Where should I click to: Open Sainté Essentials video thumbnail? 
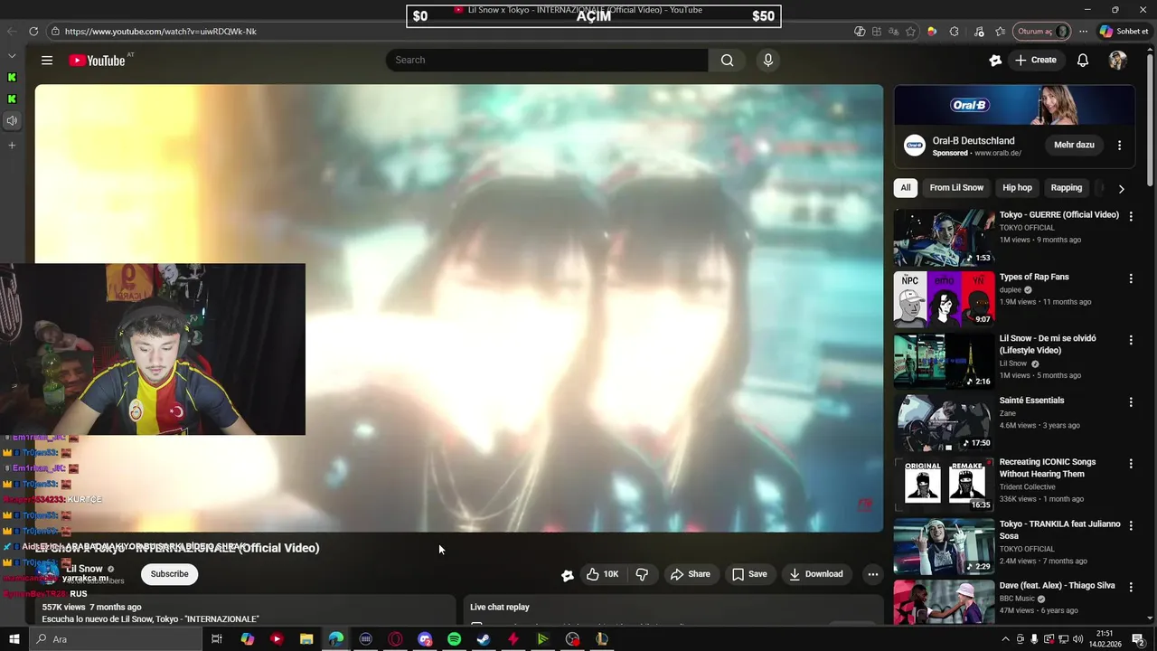[x=944, y=423]
